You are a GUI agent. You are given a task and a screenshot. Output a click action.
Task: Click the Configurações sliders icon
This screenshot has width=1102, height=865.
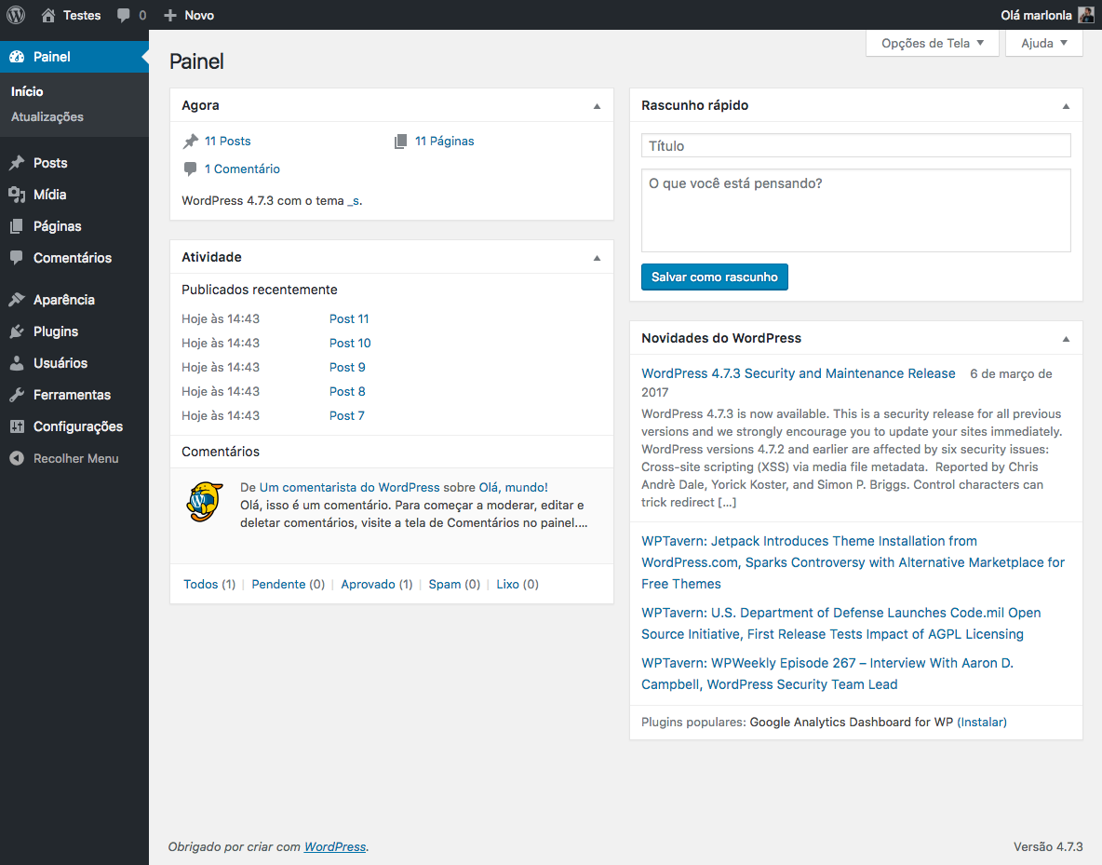click(17, 426)
